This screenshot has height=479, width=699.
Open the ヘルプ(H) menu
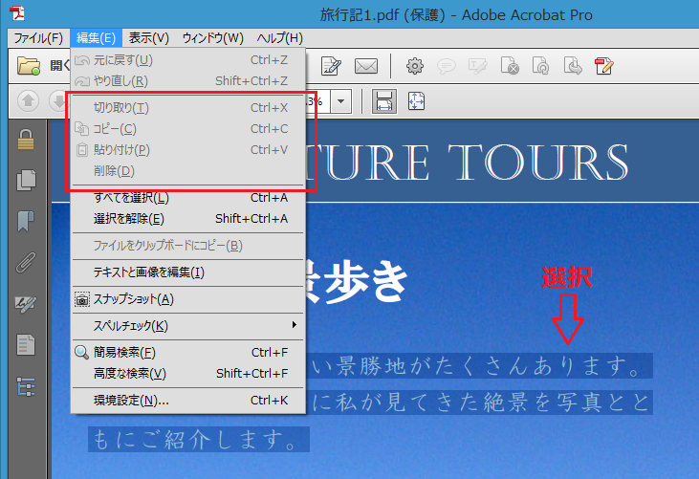[279, 38]
